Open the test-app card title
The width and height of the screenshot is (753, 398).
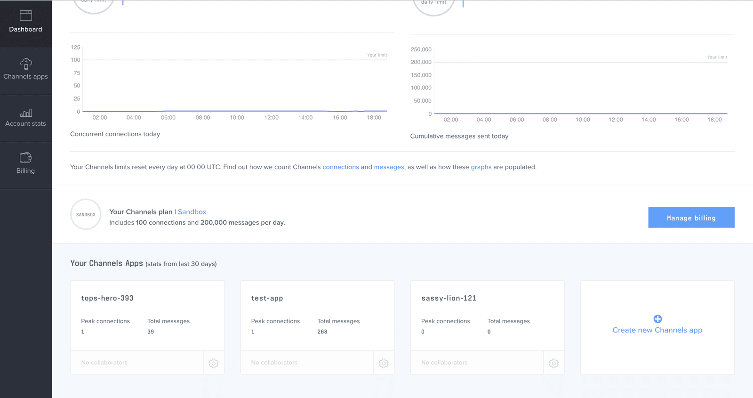(x=267, y=298)
